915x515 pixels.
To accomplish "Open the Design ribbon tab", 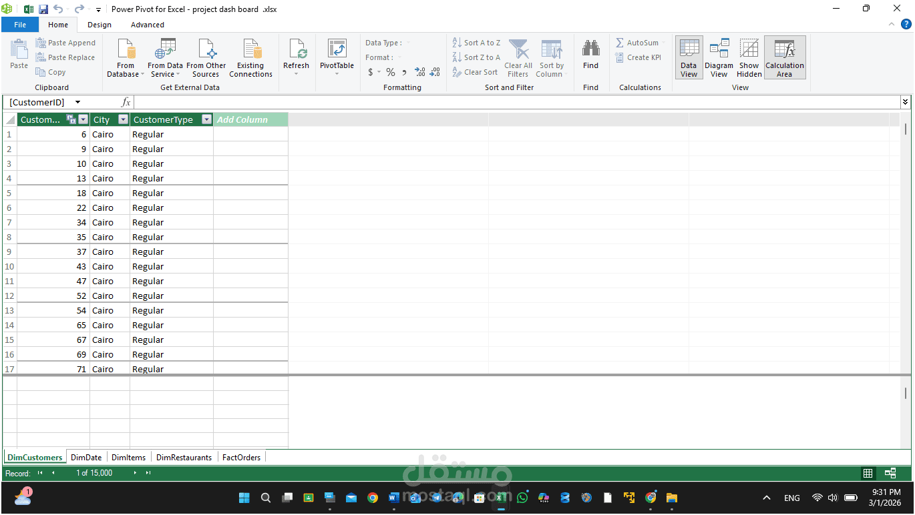I will click(x=100, y=25).
